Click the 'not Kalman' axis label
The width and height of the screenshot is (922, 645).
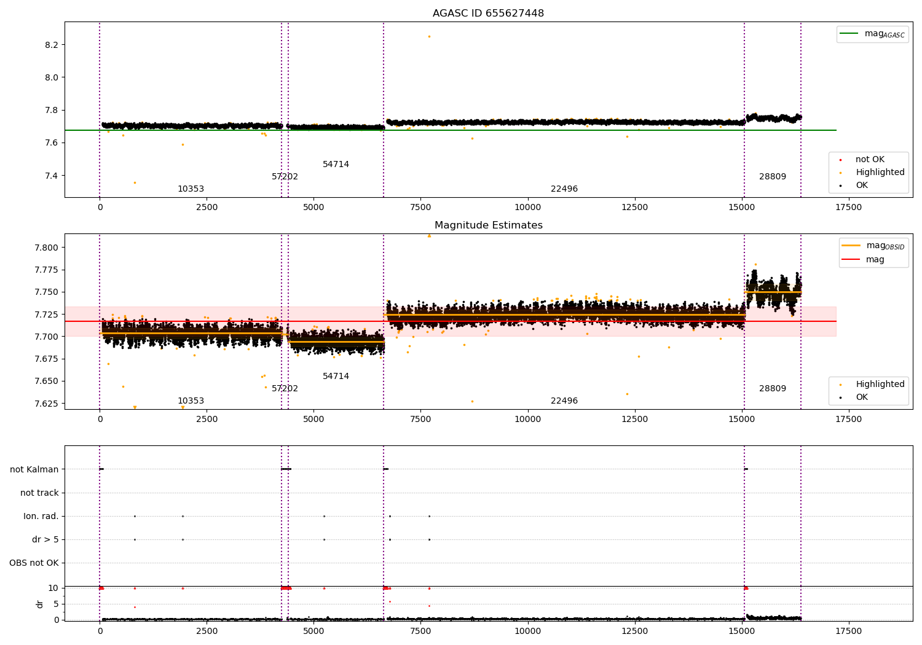(34, 470)
